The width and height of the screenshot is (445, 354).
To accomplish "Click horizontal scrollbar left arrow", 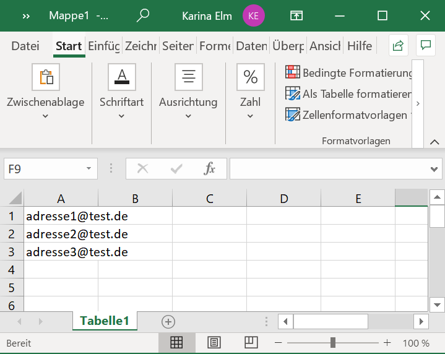I will 285,322.
